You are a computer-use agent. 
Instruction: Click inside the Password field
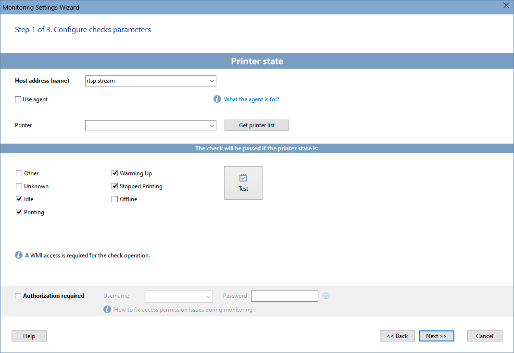[284, 296]
